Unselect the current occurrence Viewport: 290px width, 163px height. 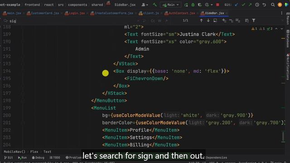click(231, 21)
